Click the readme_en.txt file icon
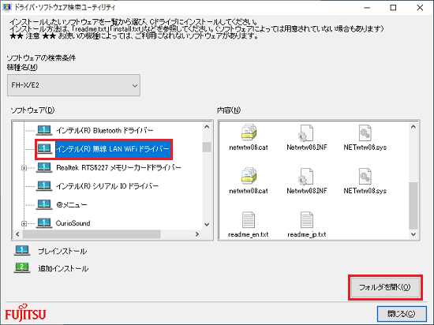This screenshot has height=325, width=434. pyautogui.click(x=249, y=220)
